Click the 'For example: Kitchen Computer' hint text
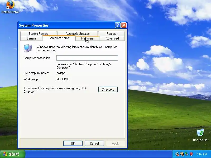211x158 pixels. pos(84,66)
